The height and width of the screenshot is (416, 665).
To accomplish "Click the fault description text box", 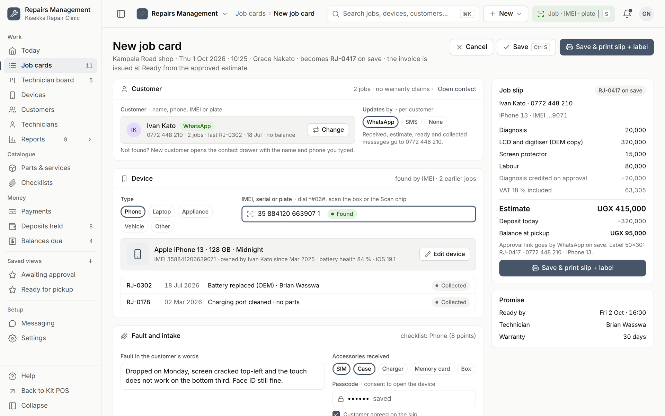I will tap(223, 376).
